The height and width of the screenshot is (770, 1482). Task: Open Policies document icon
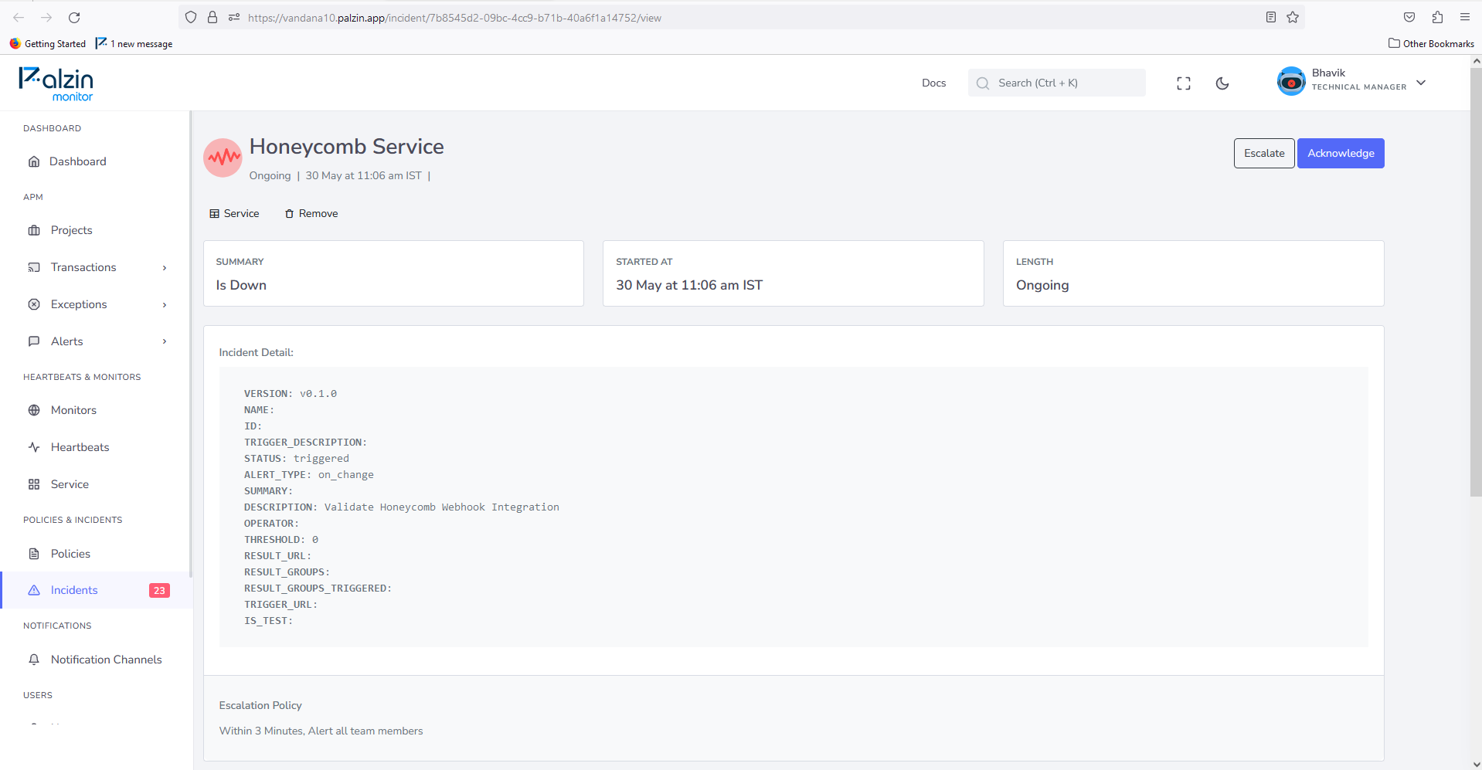pos(34,554)
